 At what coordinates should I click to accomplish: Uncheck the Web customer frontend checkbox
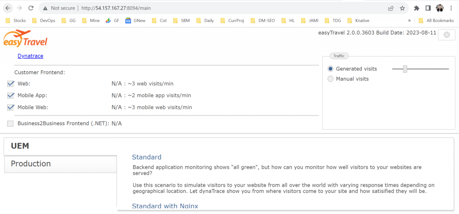click(11, 83)
